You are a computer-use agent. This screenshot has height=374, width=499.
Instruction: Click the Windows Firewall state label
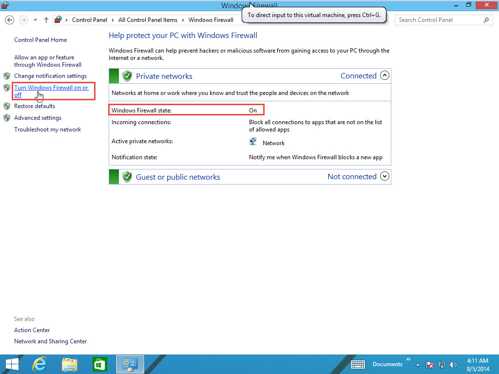pos(141,111)
